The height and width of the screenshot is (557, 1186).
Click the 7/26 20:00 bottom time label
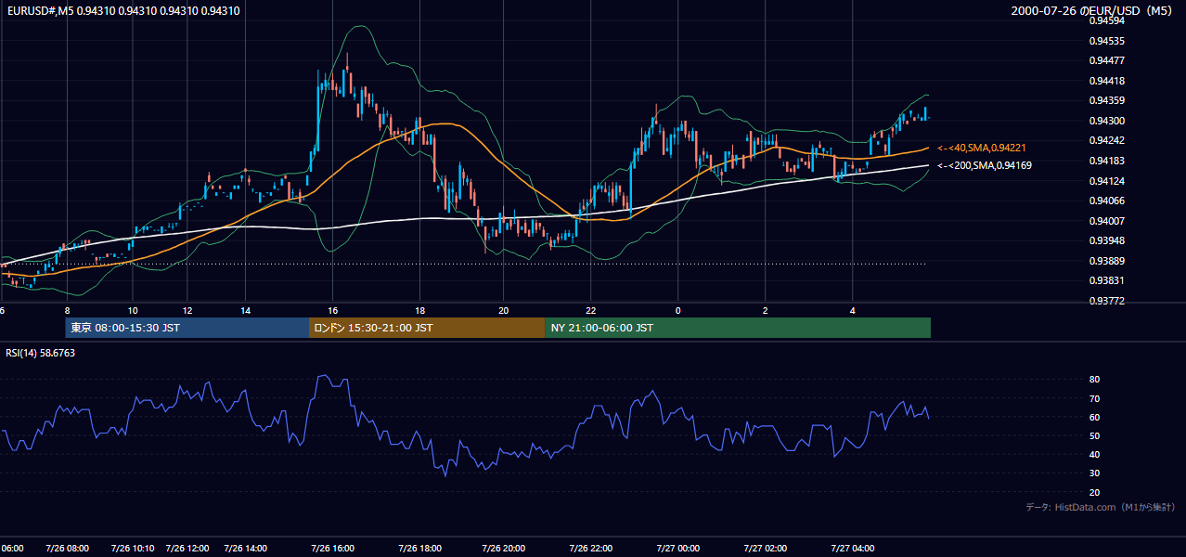(x=504, y=549)
